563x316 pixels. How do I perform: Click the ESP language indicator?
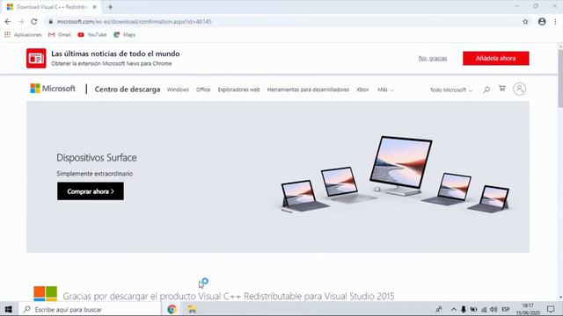[x=506, y=310]
